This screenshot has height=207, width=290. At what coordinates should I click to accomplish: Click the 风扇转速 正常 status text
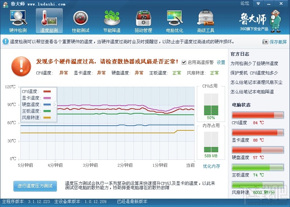(x=214, y=73)
